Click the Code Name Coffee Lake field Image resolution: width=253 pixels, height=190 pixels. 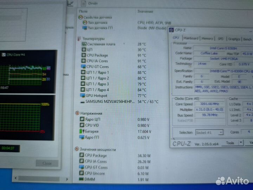pos(209,53)
